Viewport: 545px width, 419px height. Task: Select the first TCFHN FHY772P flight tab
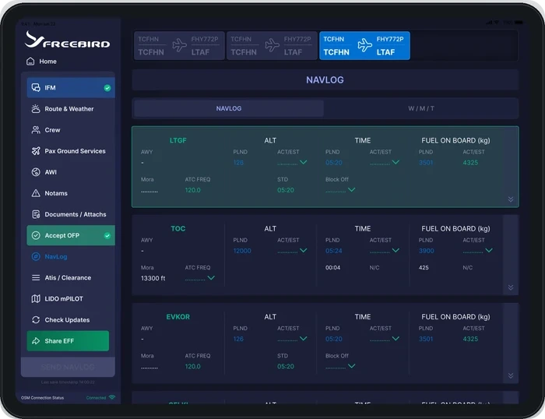(179, 45)
